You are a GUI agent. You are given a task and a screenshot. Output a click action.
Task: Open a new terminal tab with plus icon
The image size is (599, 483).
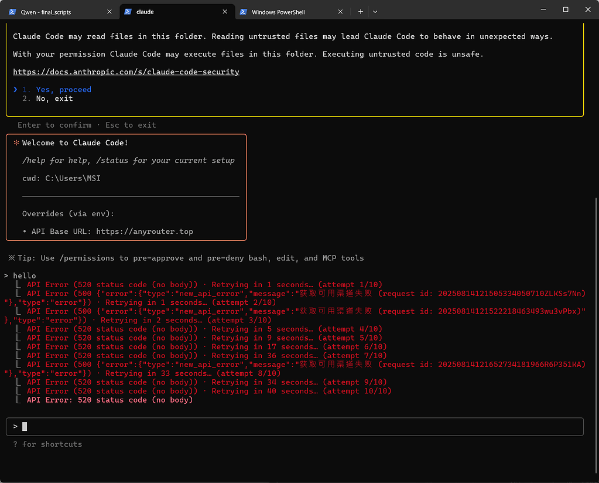coord(360,12)
